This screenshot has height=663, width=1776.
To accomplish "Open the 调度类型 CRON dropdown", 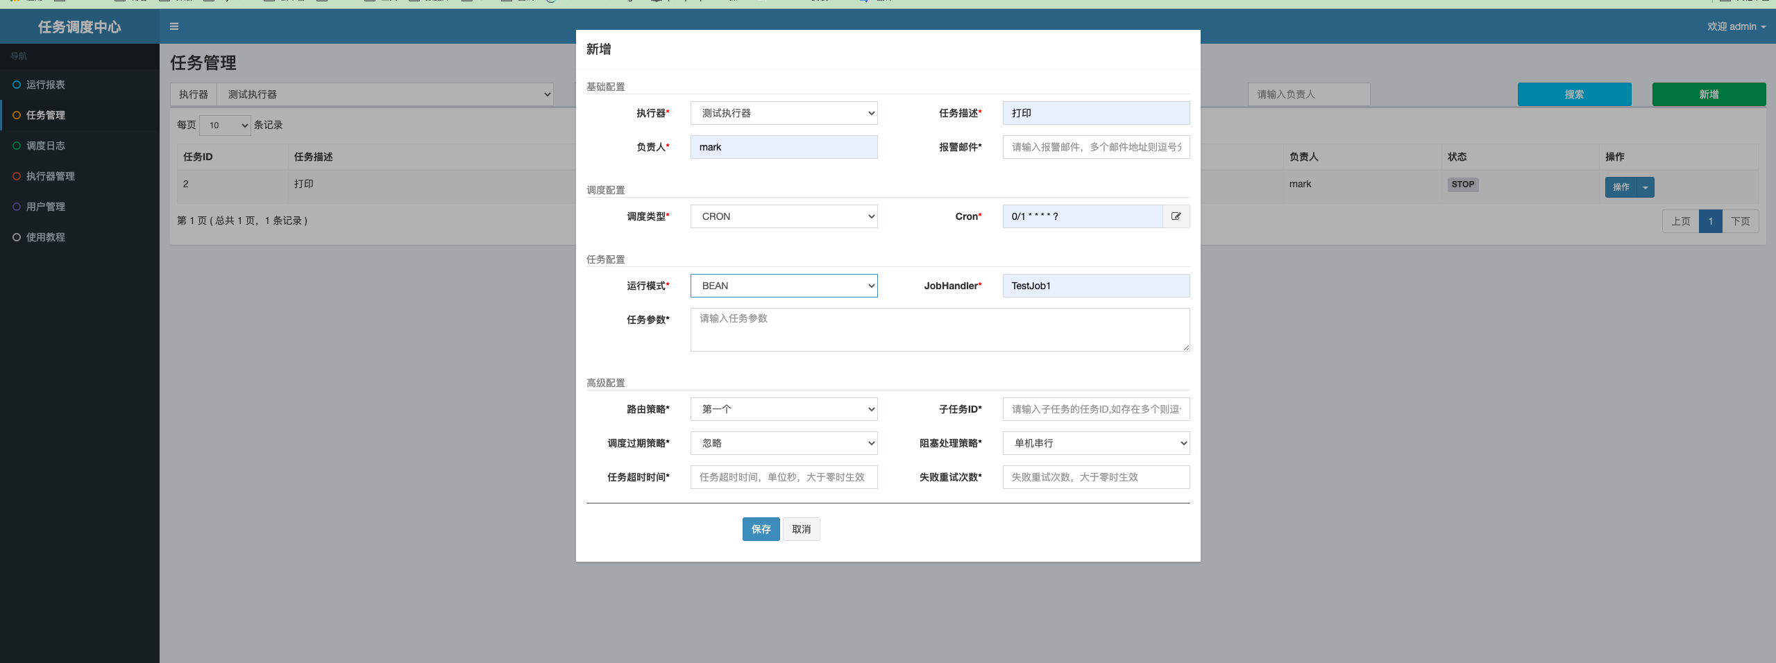I will (784, 216).
